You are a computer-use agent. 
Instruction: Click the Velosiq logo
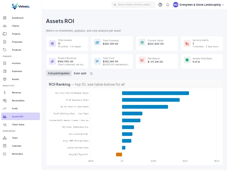[x=21, y=6]
